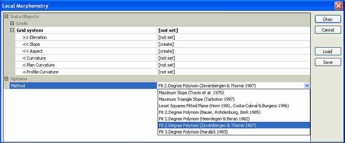Collapse the Grids section
The height and width of the screenshot is (143, 345).
tap(12, 23)
